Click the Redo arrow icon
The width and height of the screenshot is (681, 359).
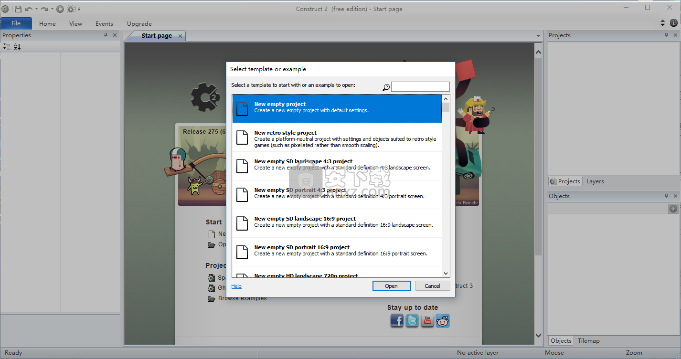point(44,9)
